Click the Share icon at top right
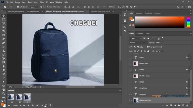The width and height of the screenshot is (193, 108). (x=190, y=7)
